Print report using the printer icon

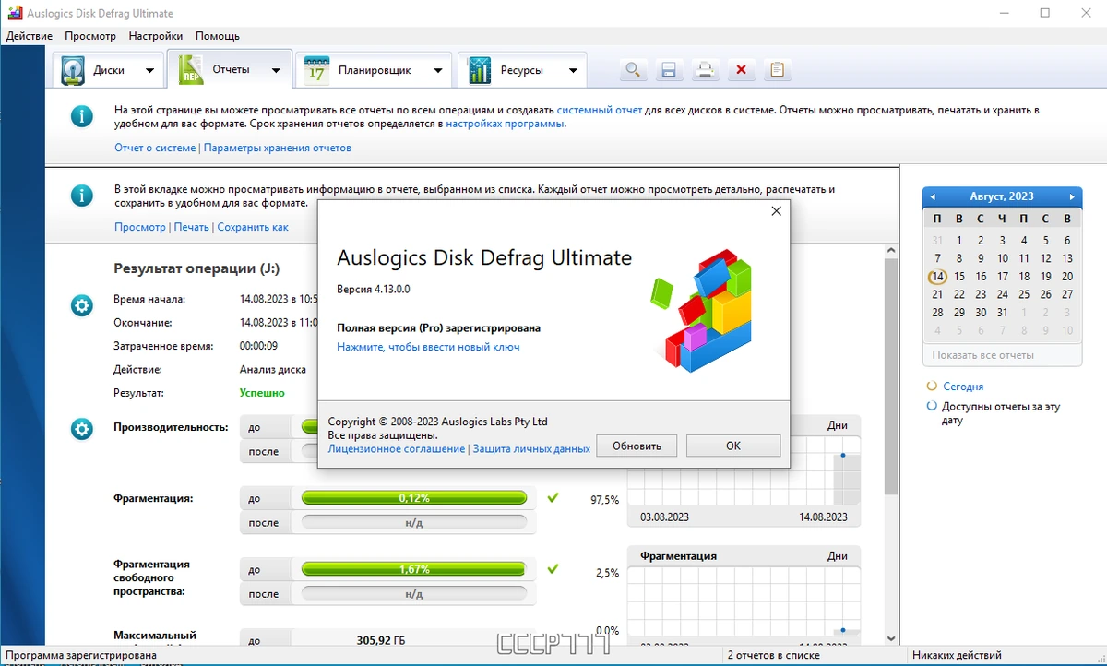pos(705,70)
